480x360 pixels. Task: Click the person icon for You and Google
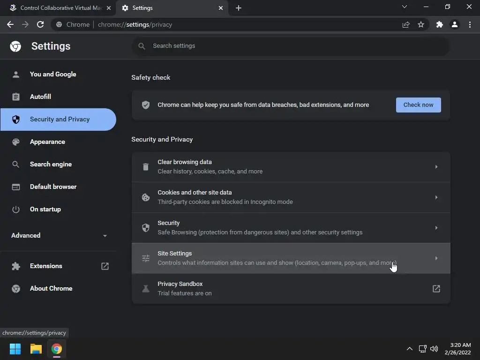(16, 75)
